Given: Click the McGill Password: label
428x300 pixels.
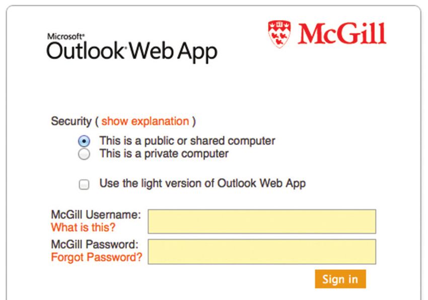Looking at the screenshot, I should point(95,244).
